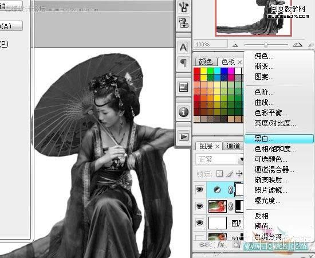Open the Layer Comps panel icon
This screenshot has width=315, height=258.
(183, 87)
